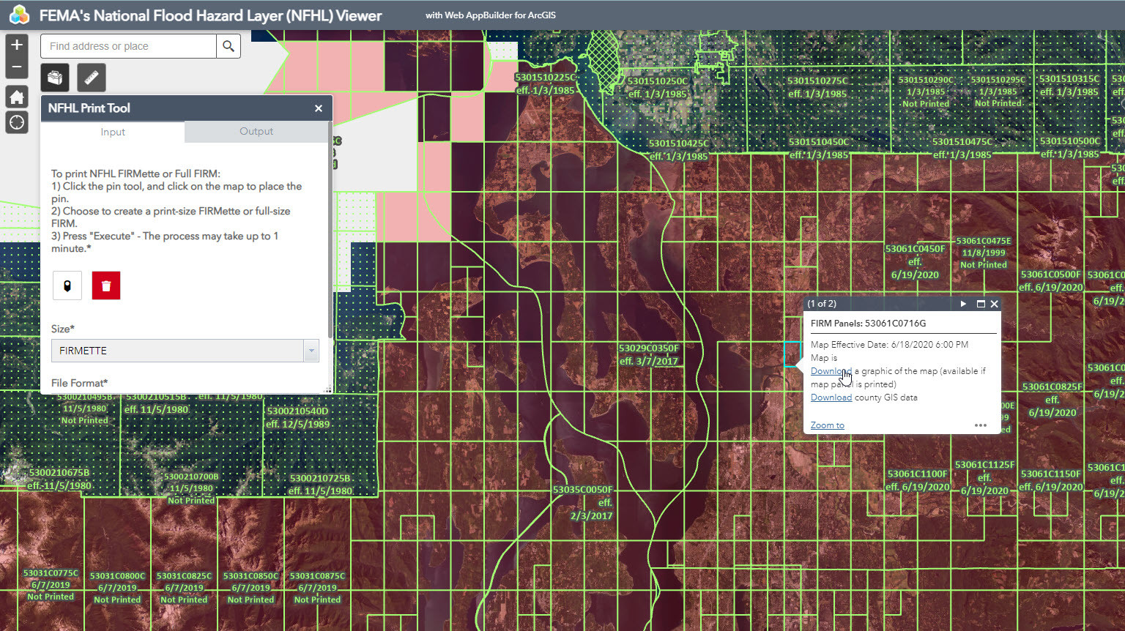Click Download county GIS data link

click(831, 397)
